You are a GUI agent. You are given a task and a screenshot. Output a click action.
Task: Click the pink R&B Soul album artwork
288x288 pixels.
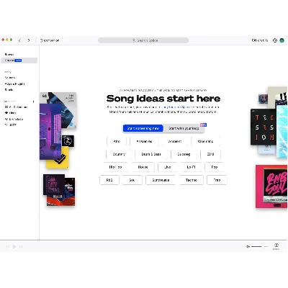(271, 186)
